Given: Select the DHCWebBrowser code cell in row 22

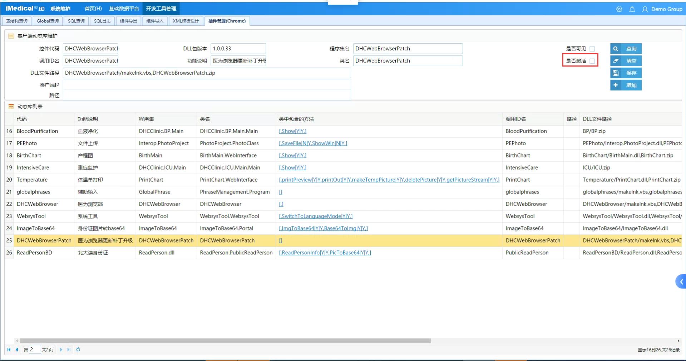Looking at the screenshot, I should click(x=44, y=204).
